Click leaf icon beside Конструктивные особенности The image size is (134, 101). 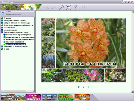coord(2,25)
